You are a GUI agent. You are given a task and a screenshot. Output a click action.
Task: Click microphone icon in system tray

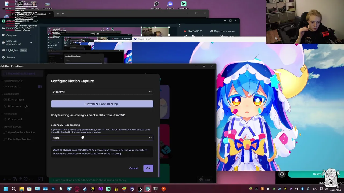pos(308,189)
